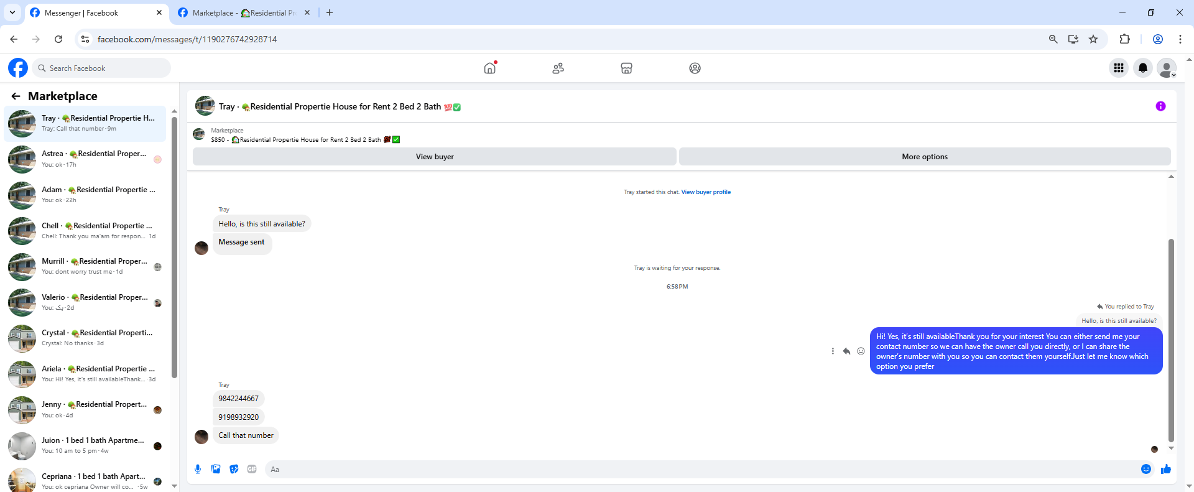
Task: Open the Murrill conversation
Action: click(x=85, y=267)
